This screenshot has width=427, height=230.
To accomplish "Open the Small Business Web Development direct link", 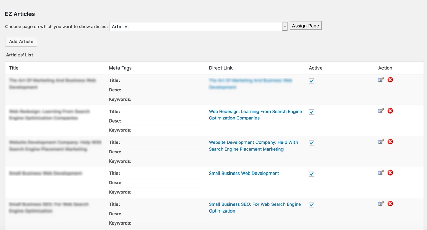I will point(244,174).
